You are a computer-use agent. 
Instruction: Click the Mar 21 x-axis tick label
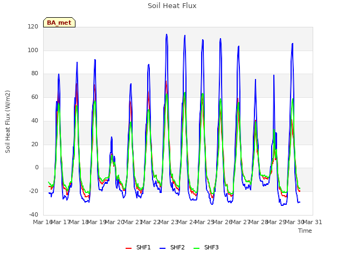point(133,222)
